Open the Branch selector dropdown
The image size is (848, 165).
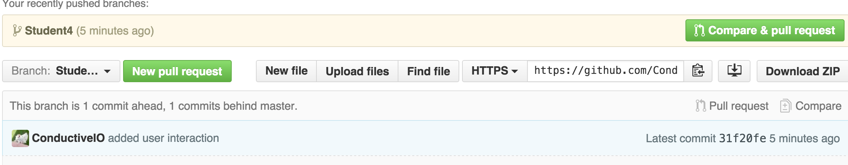pos(61,71)
